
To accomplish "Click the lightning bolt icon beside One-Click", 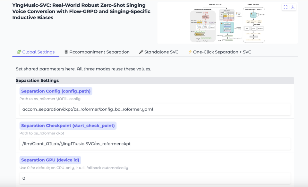I will (190, 52).
